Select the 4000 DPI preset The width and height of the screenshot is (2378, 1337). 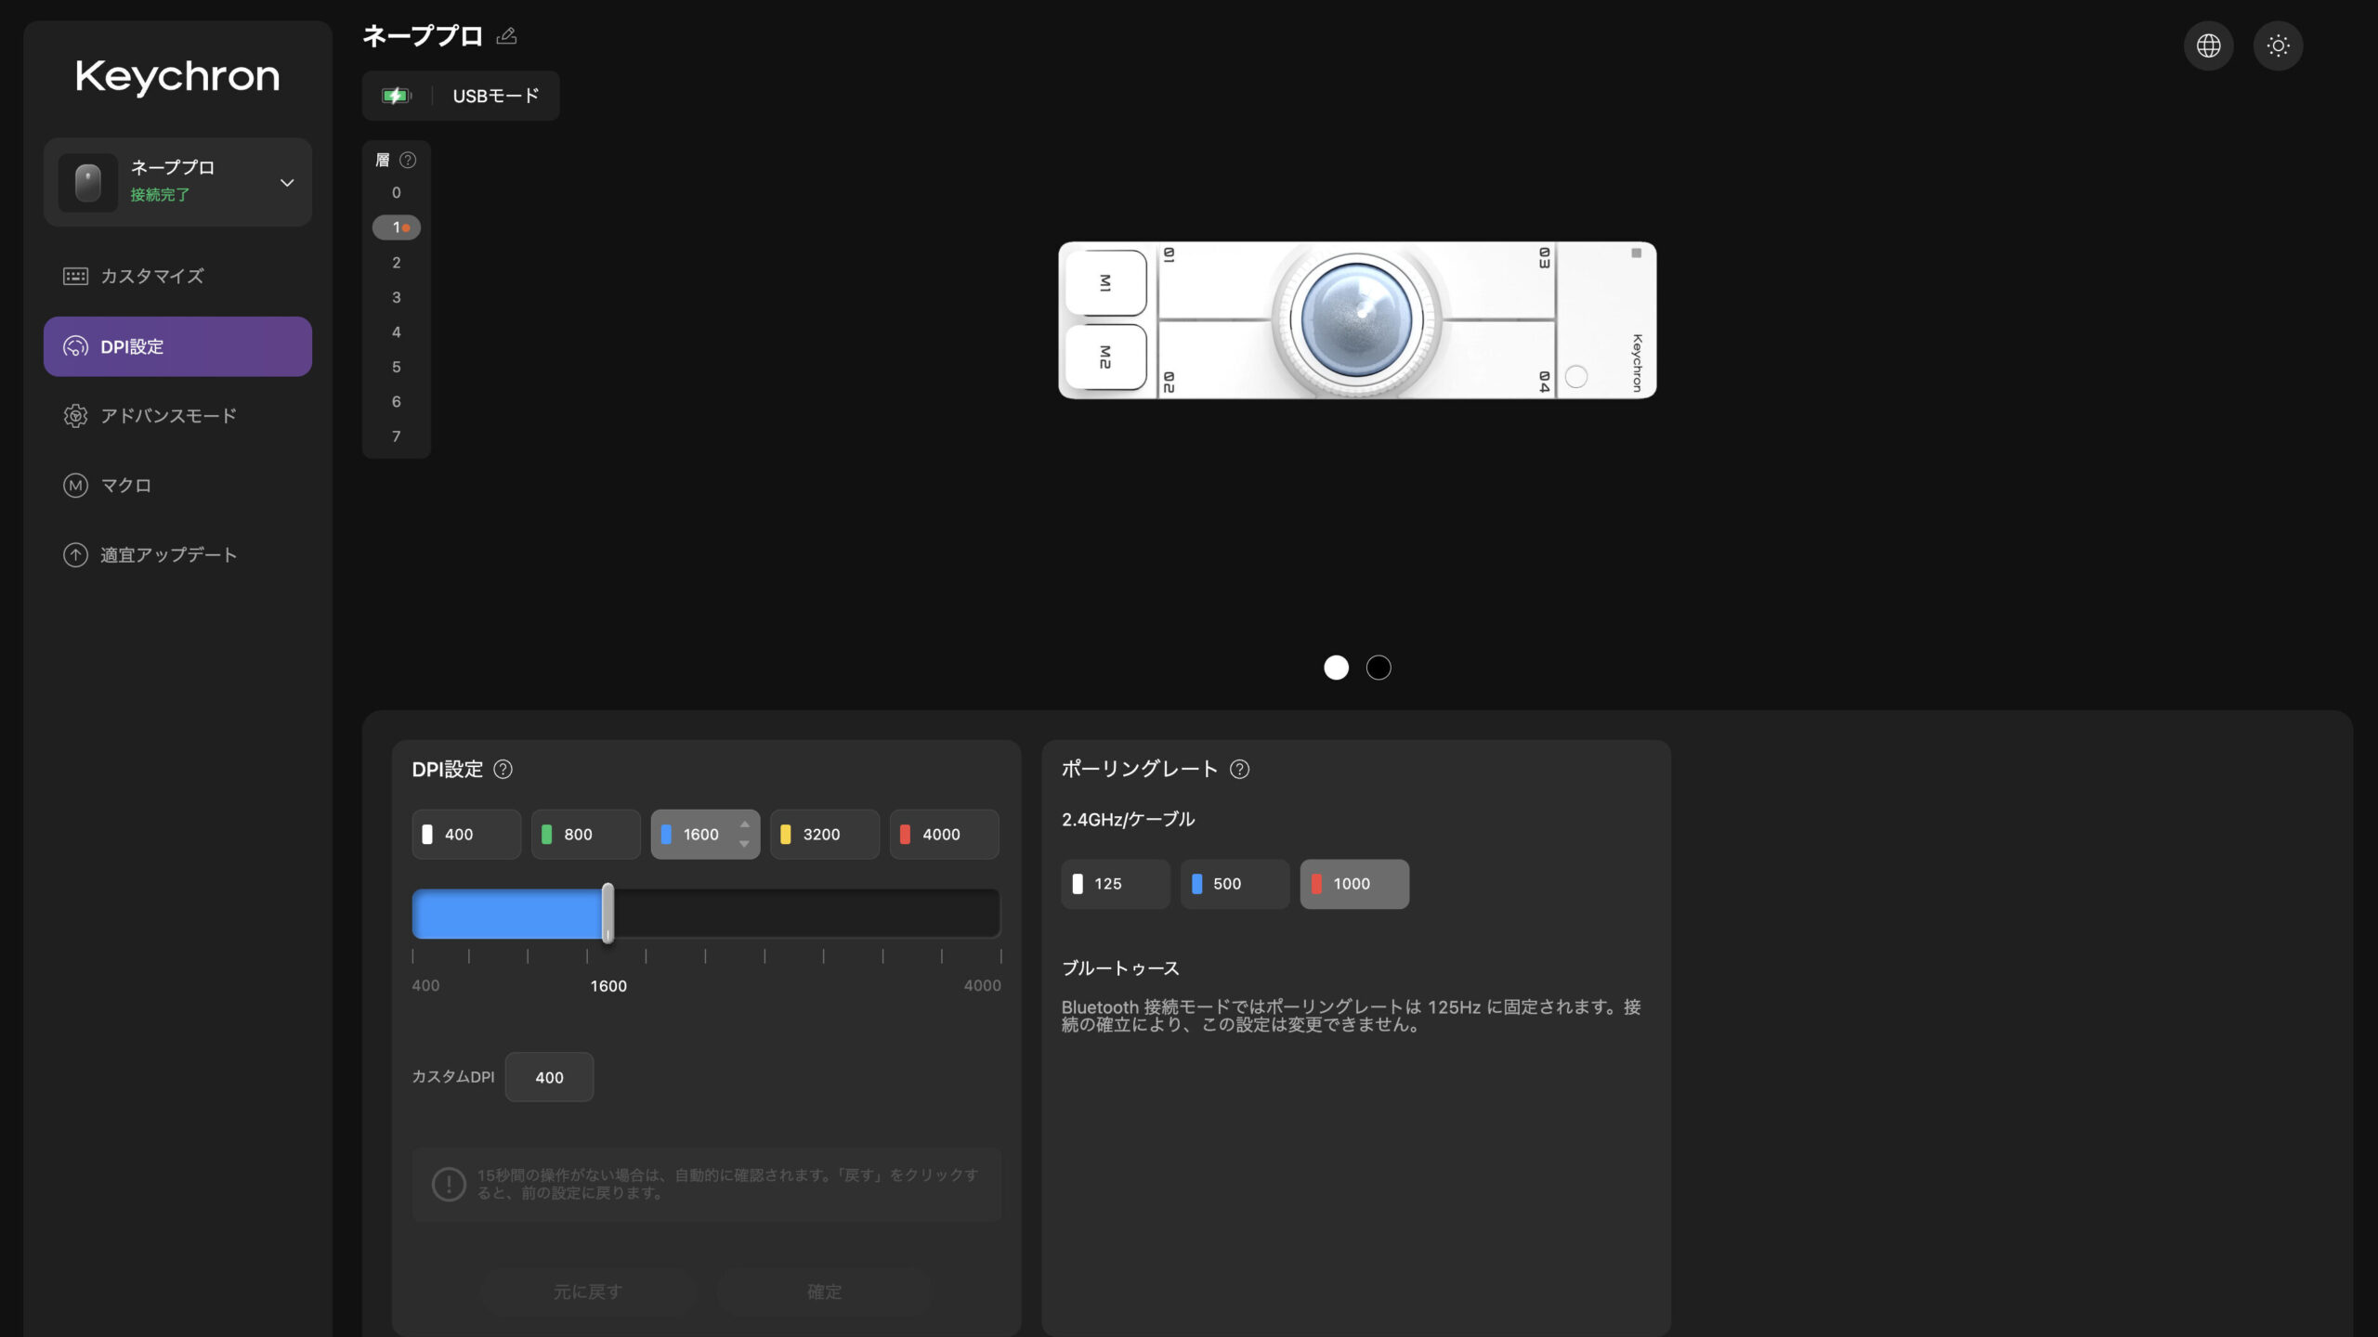[945, 834]
